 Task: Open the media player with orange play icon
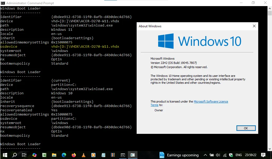click(93, 155)
